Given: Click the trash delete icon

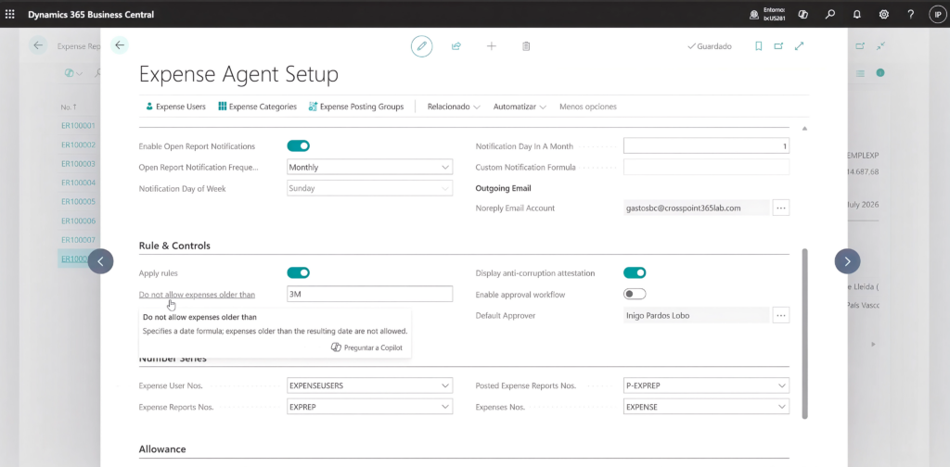Looking at the screenshot, I should point(527,46).
